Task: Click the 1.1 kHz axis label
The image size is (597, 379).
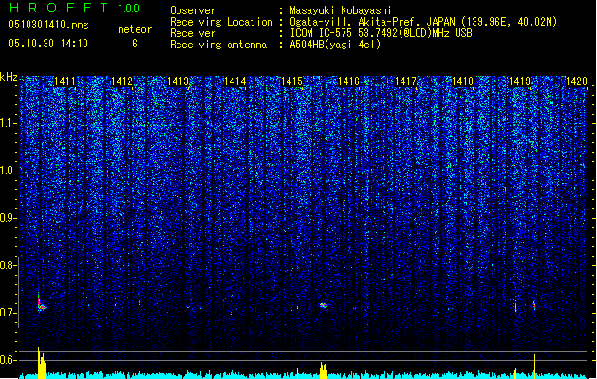Action: pos(8,123)
